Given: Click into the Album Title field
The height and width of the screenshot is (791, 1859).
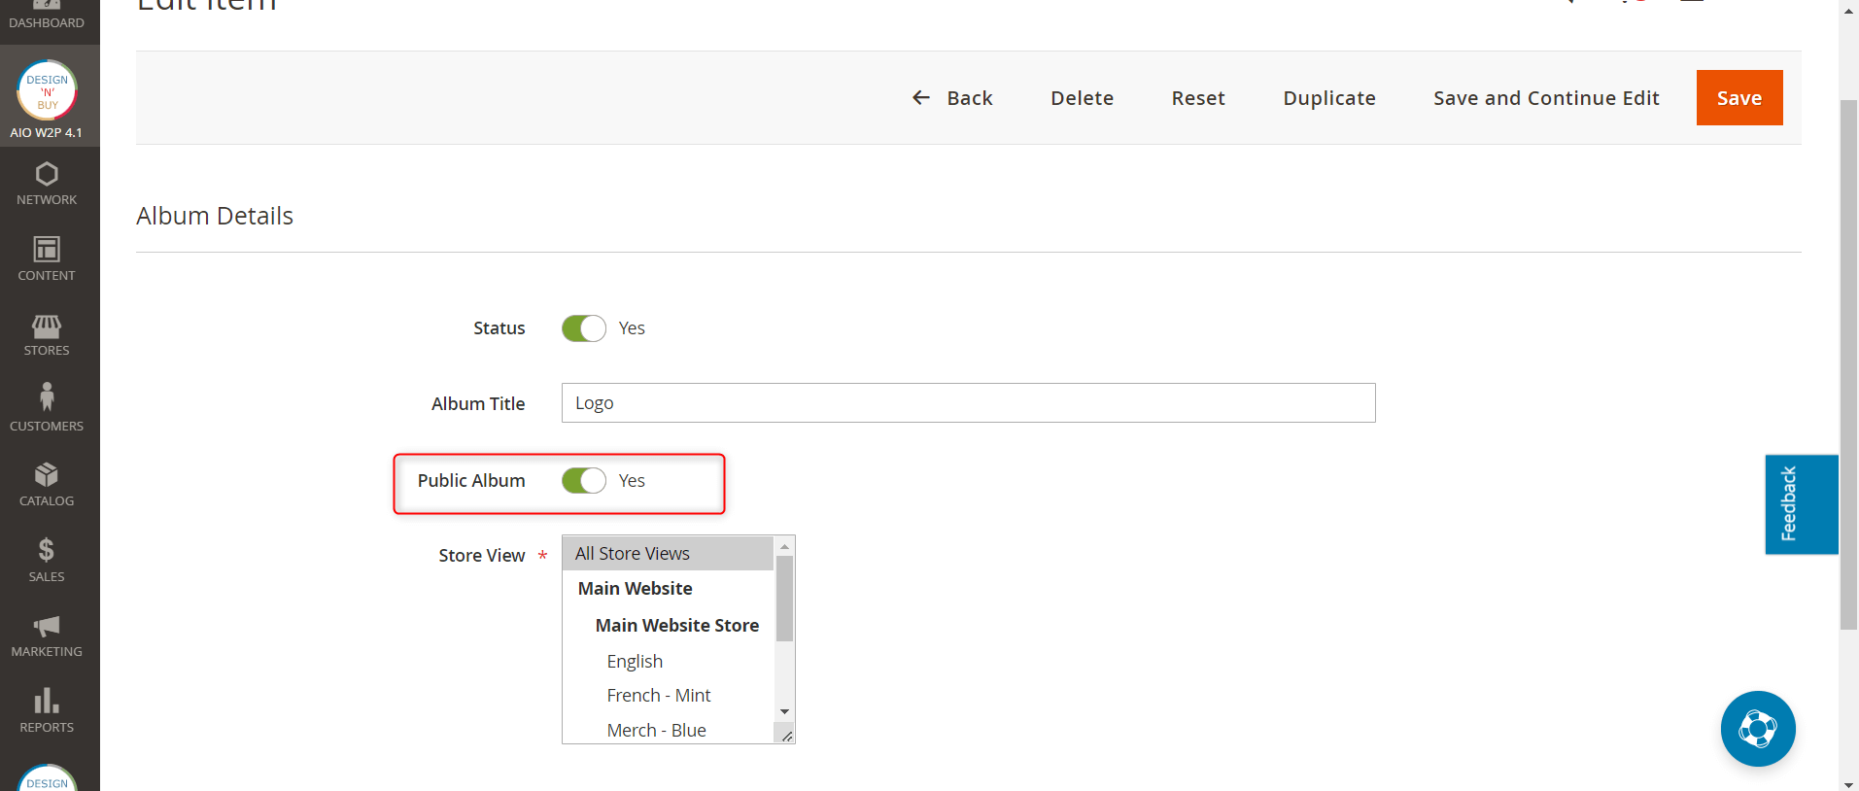Looking at the screenshot, I should [969, 402].
